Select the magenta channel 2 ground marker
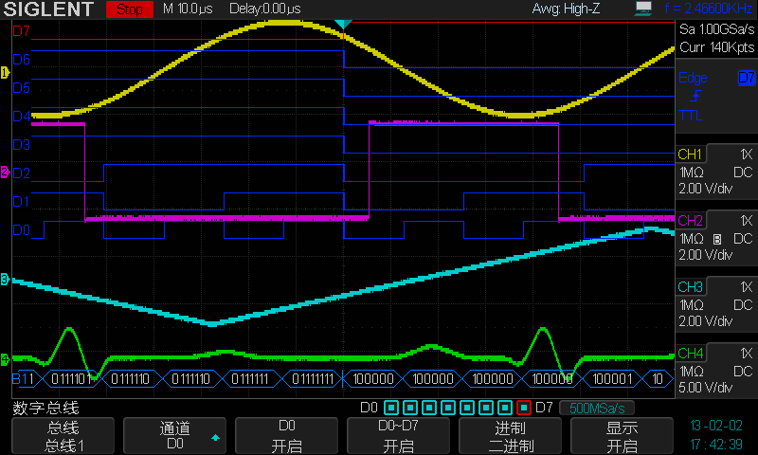 pyautogui.click(x=5, y=173)
